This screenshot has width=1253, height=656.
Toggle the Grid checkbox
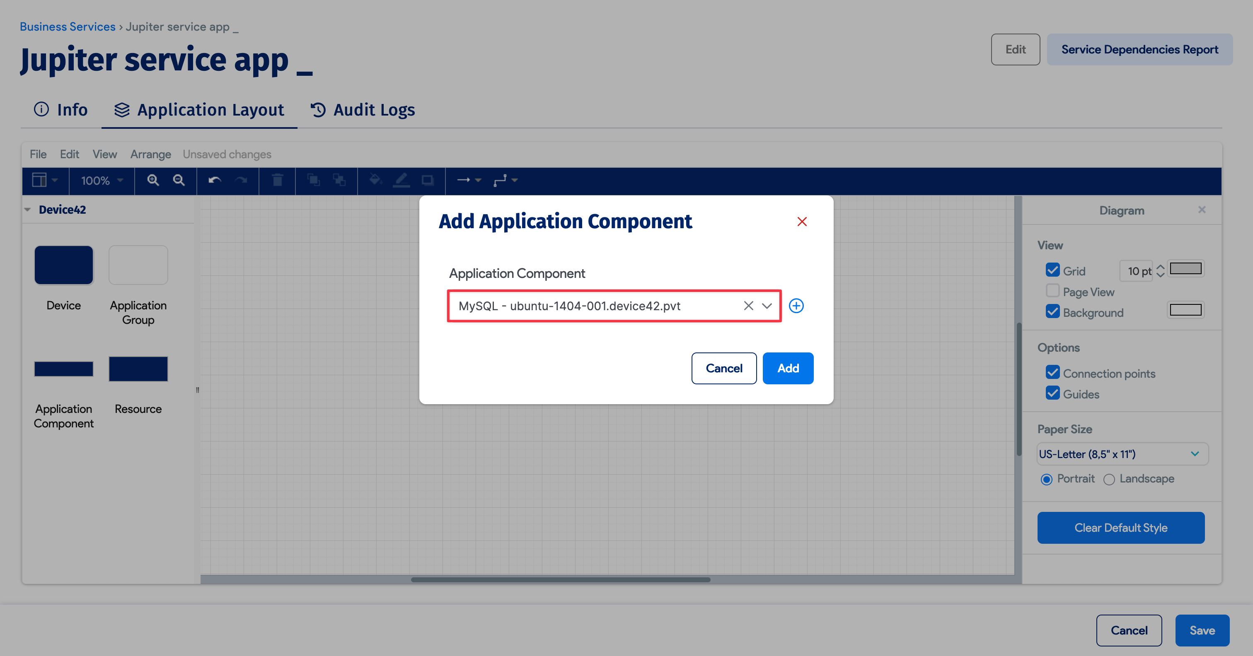point(1052,270)
